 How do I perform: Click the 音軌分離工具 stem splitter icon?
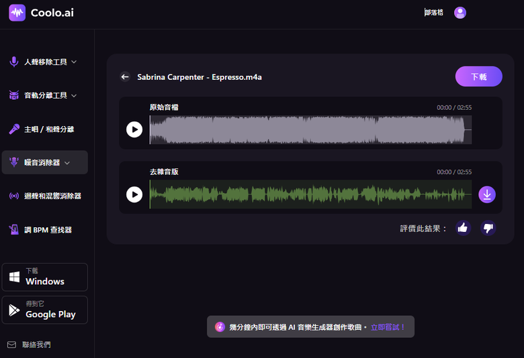(13, 95)
